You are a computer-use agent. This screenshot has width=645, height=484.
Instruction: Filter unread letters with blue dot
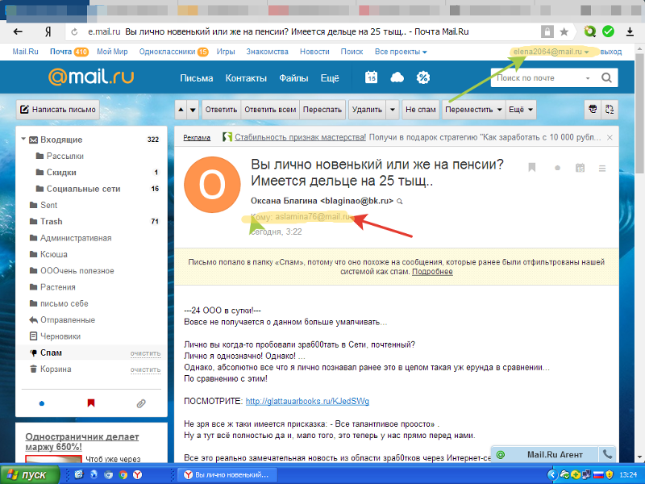point(42,403)
